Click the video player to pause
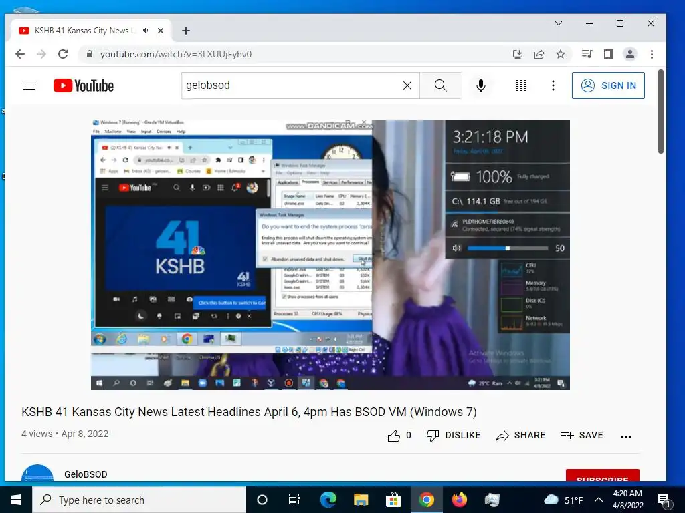This screenshot has height=513, width=685. (x=330, y=254)
